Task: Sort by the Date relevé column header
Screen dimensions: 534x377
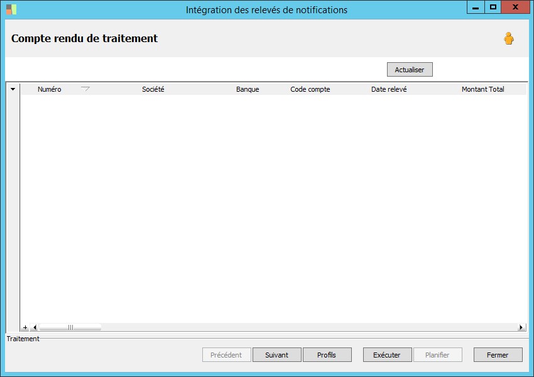Action: [x=389, y=89]
